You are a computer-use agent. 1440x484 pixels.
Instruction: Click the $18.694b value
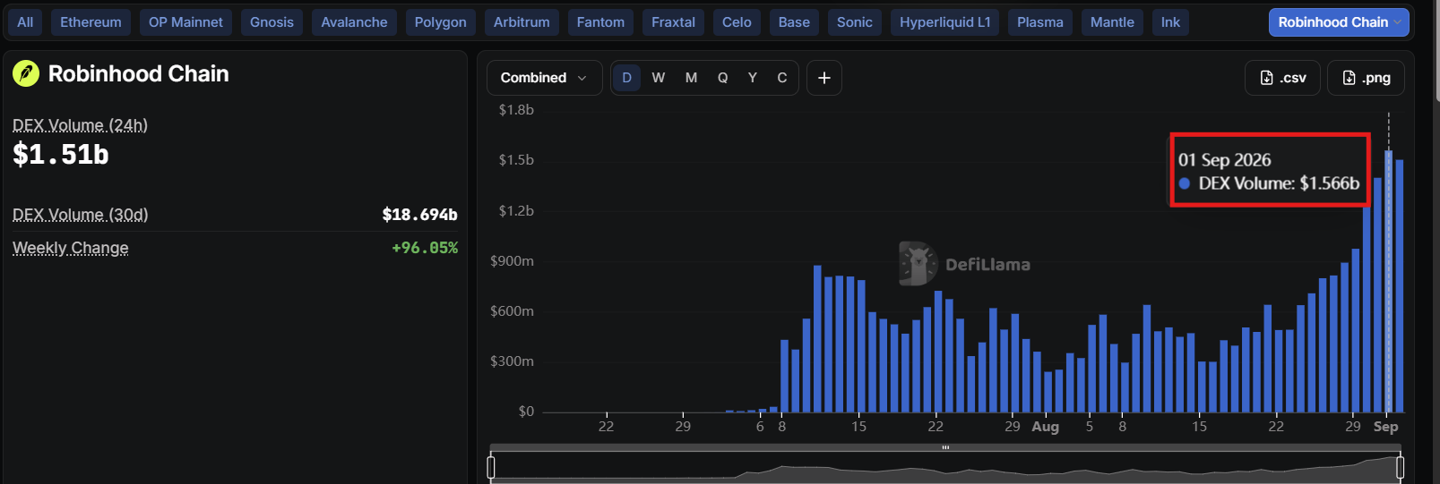(419, 215)
